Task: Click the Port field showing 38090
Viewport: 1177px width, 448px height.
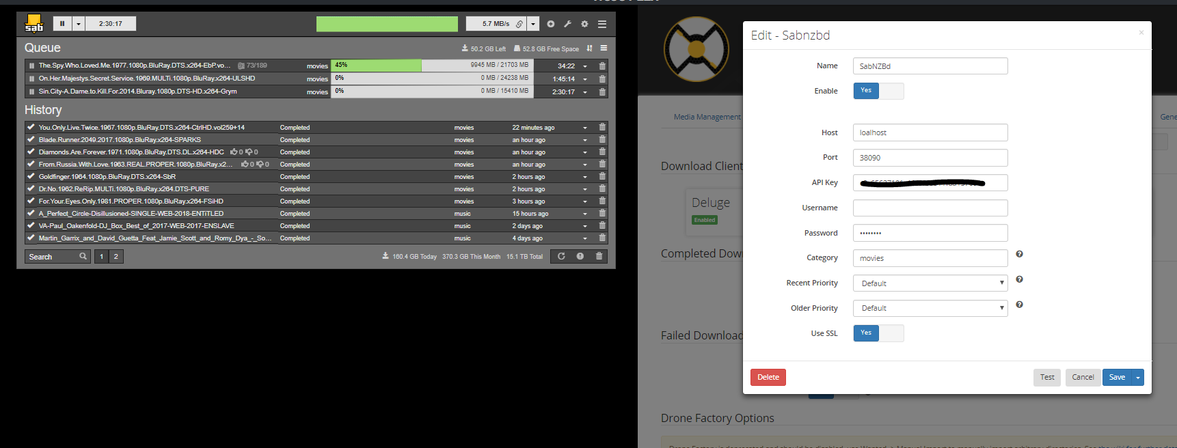Action: pos(930,158)
